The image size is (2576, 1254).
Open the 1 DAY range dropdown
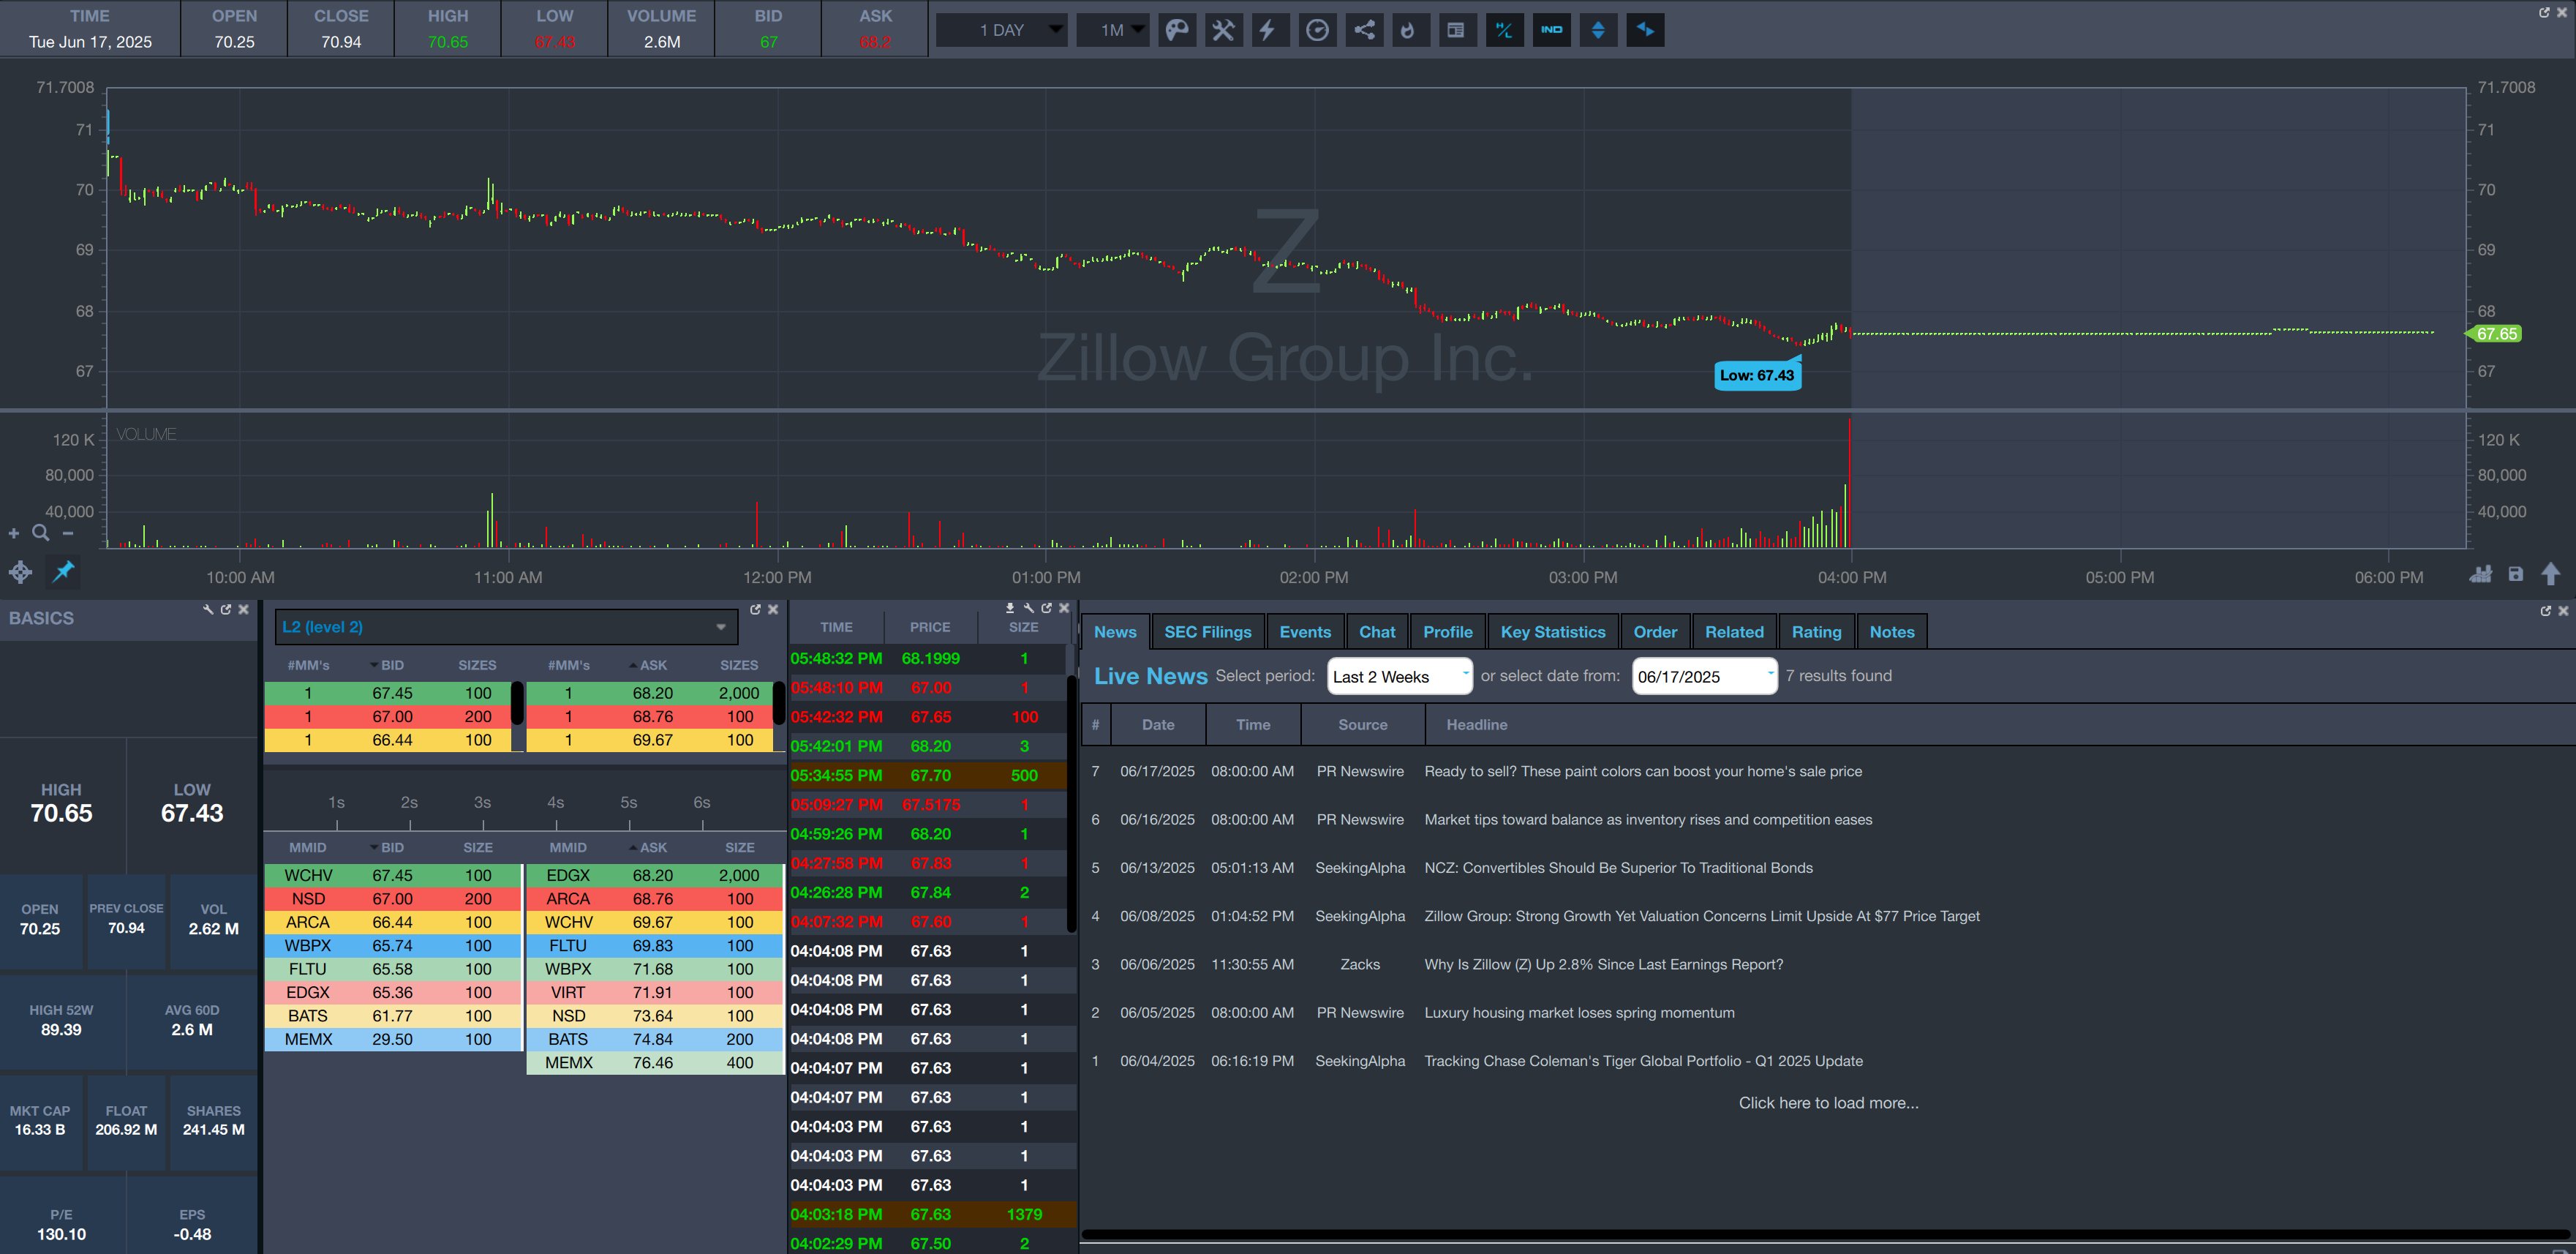coord(1002,30)
